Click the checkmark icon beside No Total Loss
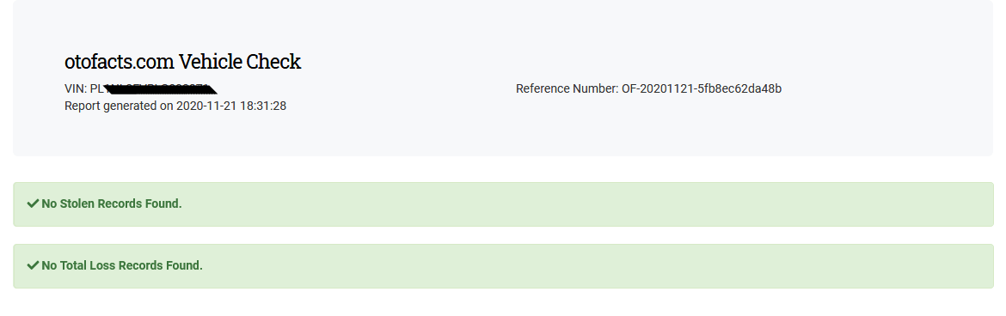The image size is (1006, 316). coord(33,265)
